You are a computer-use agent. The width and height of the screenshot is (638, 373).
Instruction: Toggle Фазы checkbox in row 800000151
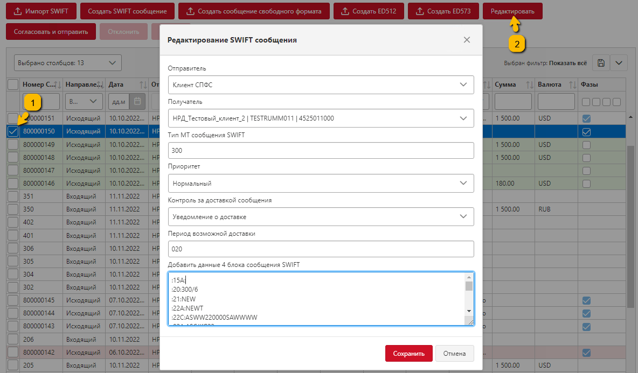point(586,118)
